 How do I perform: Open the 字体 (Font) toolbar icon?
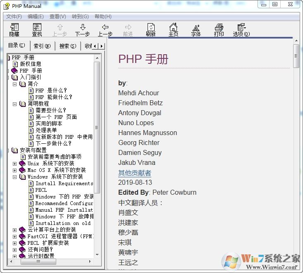coord(196,28)
